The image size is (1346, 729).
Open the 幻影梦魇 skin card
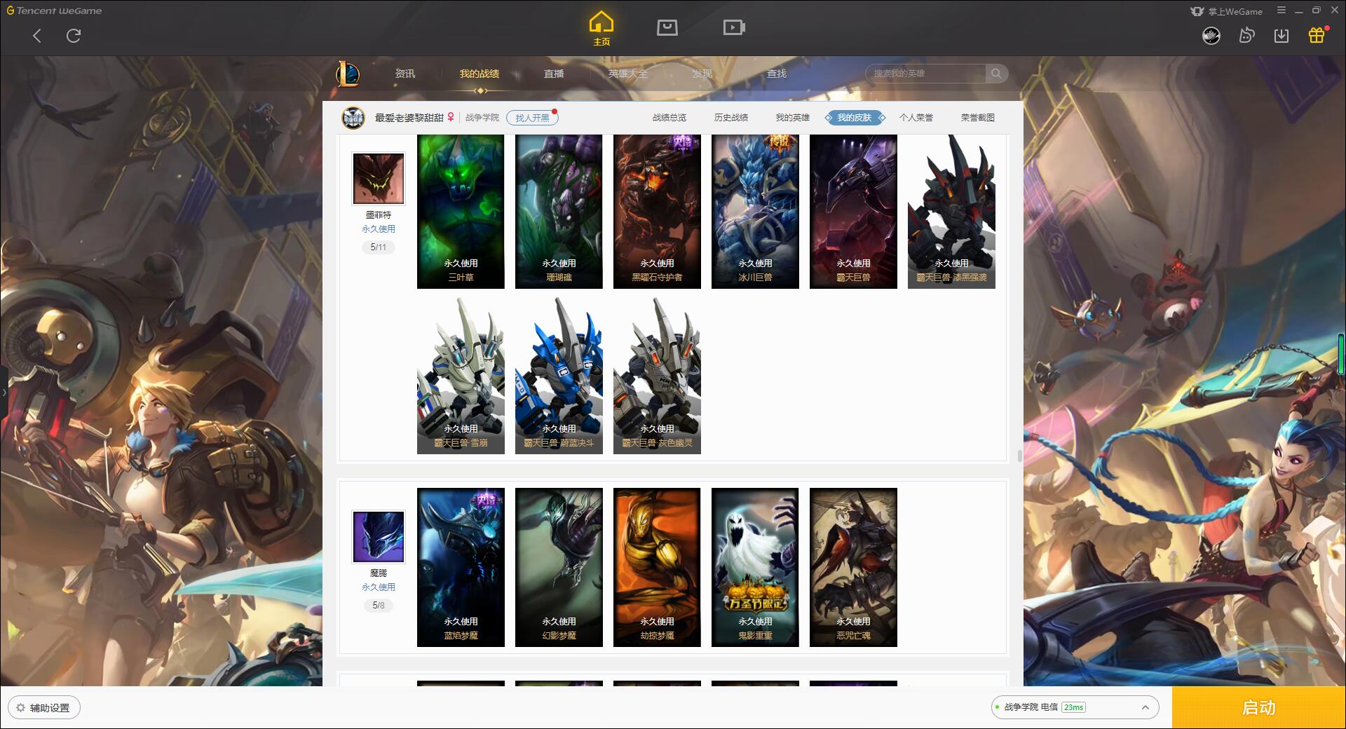coord(559,567)
